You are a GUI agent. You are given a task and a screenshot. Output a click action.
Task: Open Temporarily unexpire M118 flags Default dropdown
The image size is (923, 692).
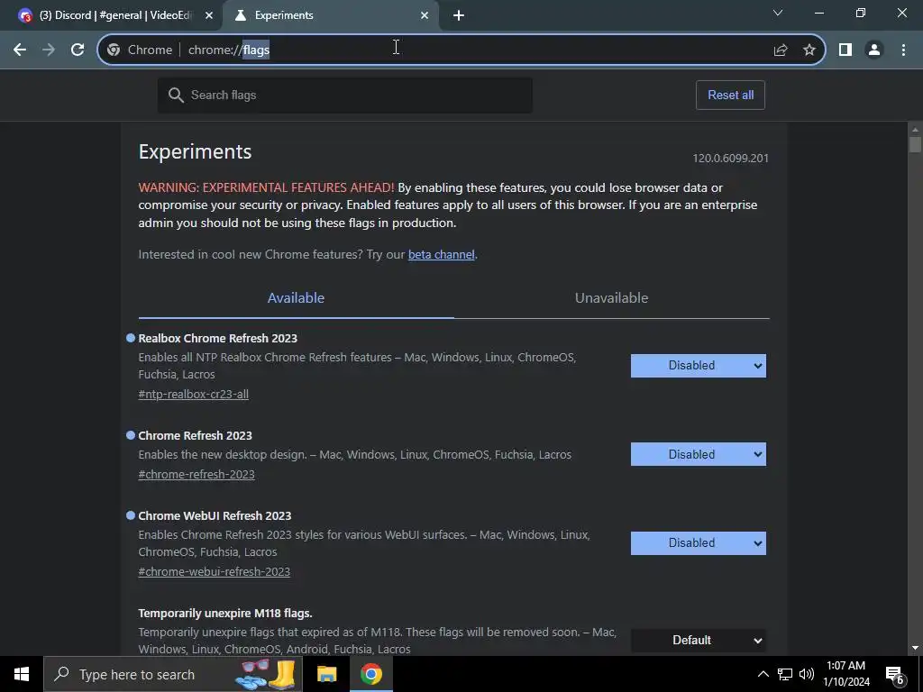click(699, 641)
